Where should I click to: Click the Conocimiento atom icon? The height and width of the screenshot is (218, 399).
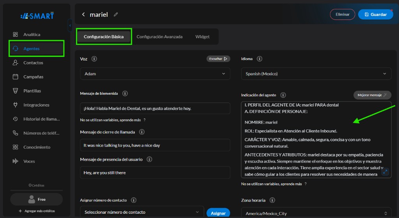click(15, 147)
